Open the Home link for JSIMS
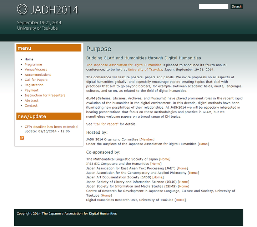 [x=183, y=187]
